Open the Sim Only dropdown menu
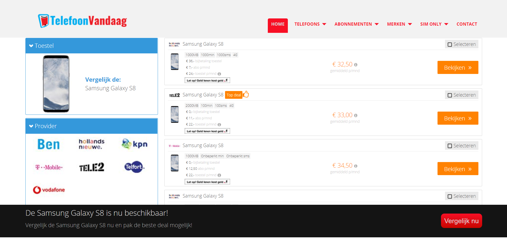The image size is (507, 248). [434, 24]
